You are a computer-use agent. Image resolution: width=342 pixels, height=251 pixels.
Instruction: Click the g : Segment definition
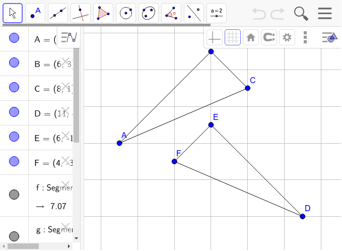(54, 230)
